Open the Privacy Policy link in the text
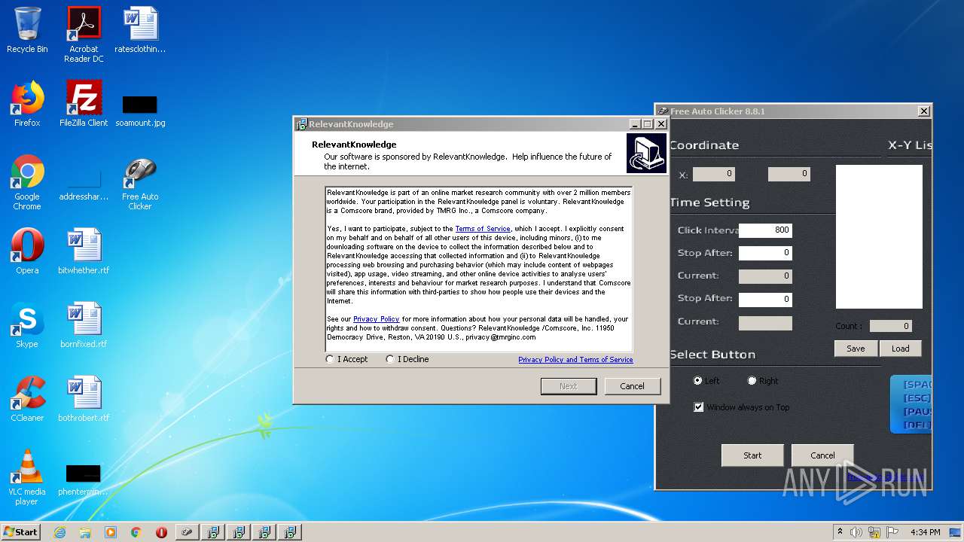 (376, 319)
